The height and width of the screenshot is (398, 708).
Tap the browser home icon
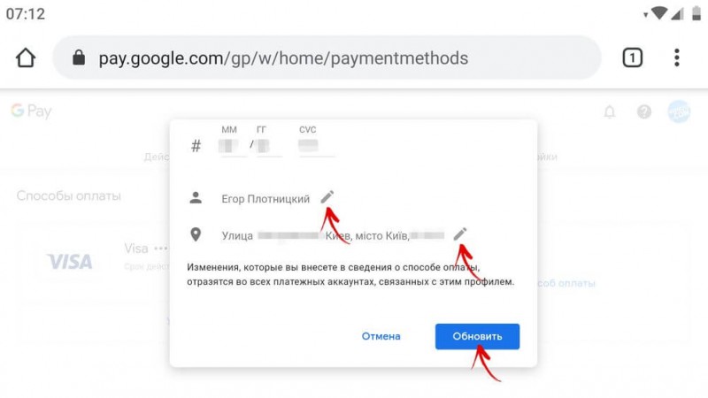tap(26, 57)
